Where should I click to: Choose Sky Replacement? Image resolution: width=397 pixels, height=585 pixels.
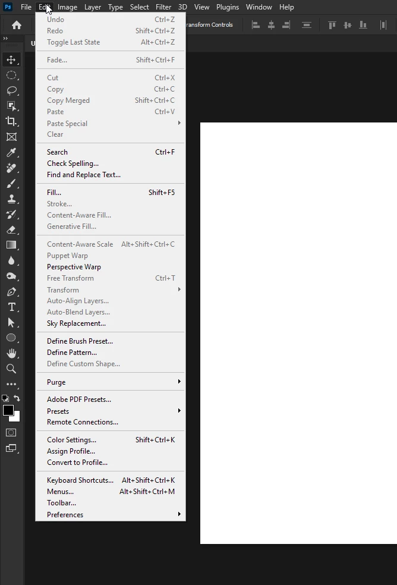[x=111, y=323]
